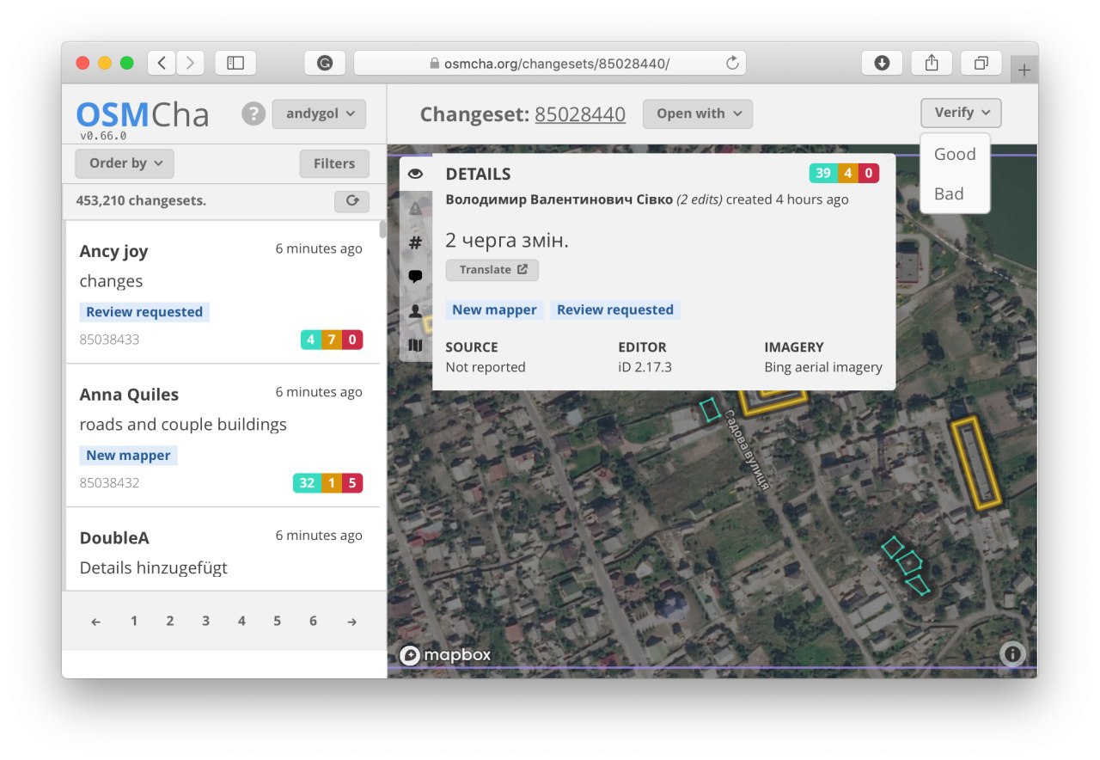This screenshot has height=760, width=1100.
Task: Open the tags hash tab
Action: (x=416, y=242)
